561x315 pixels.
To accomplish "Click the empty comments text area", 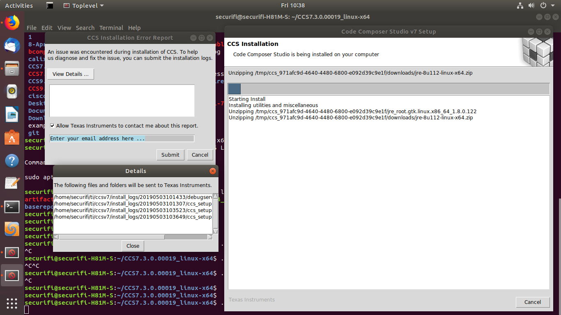I will pos(122,101).
